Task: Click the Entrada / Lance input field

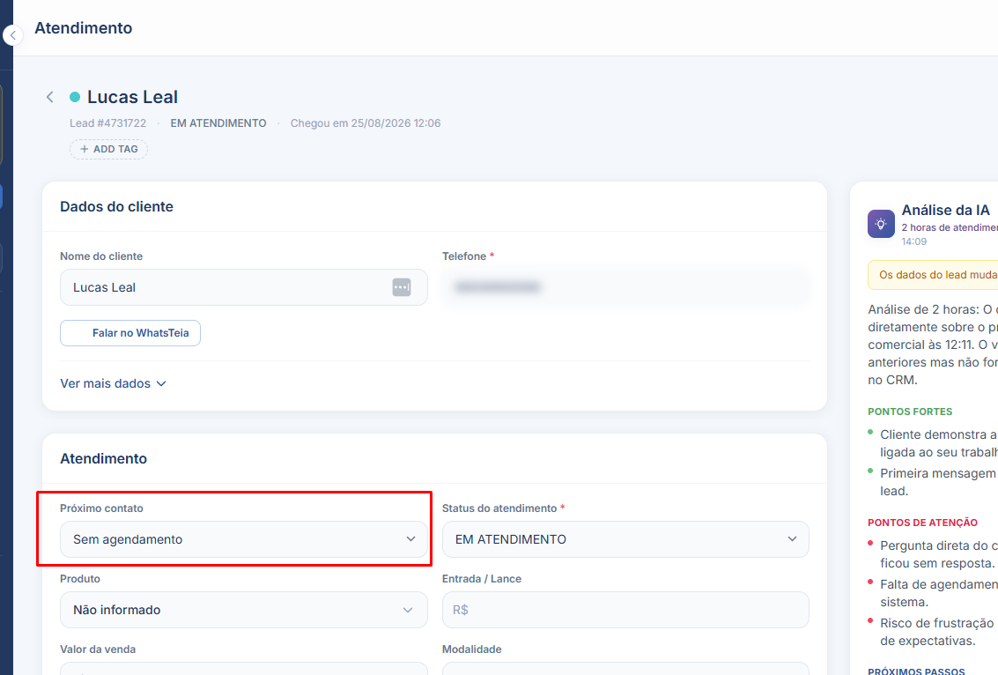Action: [x=625, y=610]
